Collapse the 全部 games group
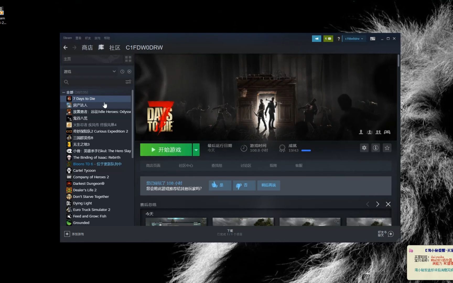 click(64, 92)
